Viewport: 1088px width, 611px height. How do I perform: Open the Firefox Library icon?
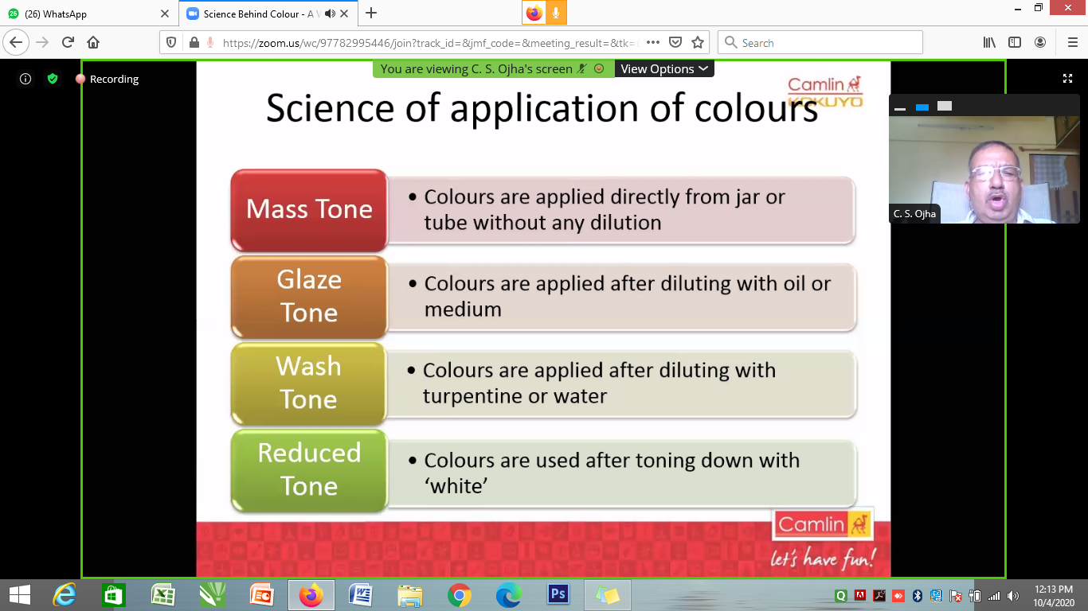click(989, 43)
